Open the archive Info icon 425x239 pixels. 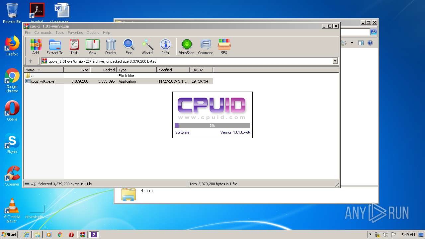click(x=165, y=46)
